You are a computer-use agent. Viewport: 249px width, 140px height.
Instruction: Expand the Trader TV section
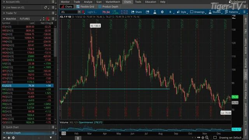coord(4,13)
